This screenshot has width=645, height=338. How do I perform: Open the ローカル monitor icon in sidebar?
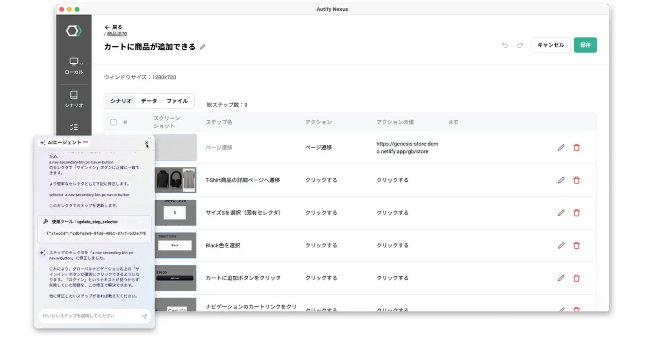73,62
